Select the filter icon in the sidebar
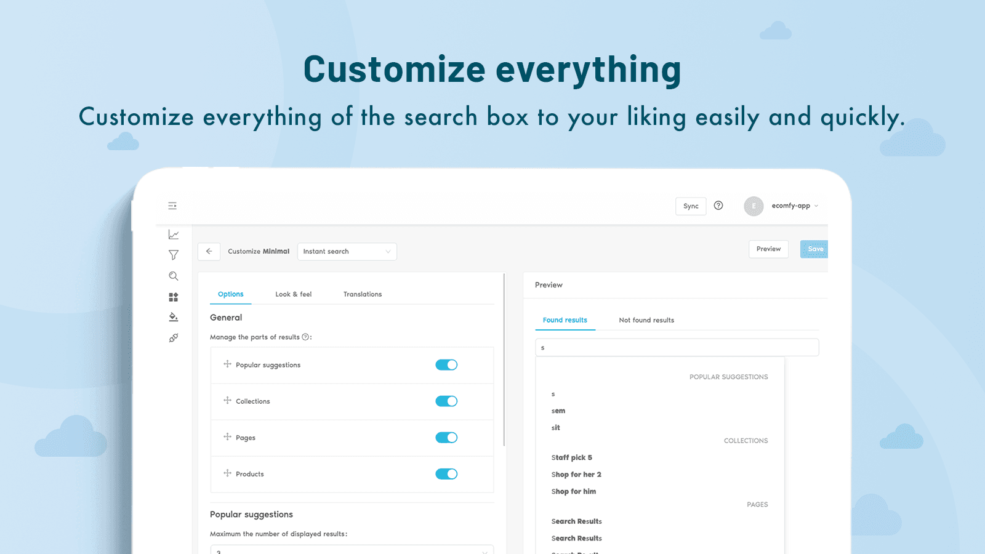Screen dimensions: 985x554 click(173, 254)
